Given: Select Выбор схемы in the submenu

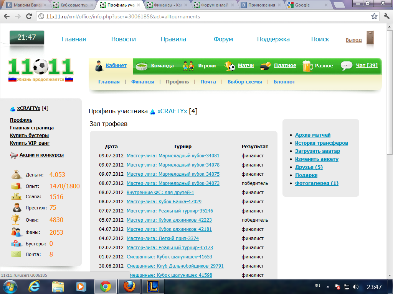Looking at the screenshot, I should pyautogui.click(x=244, y=82).
